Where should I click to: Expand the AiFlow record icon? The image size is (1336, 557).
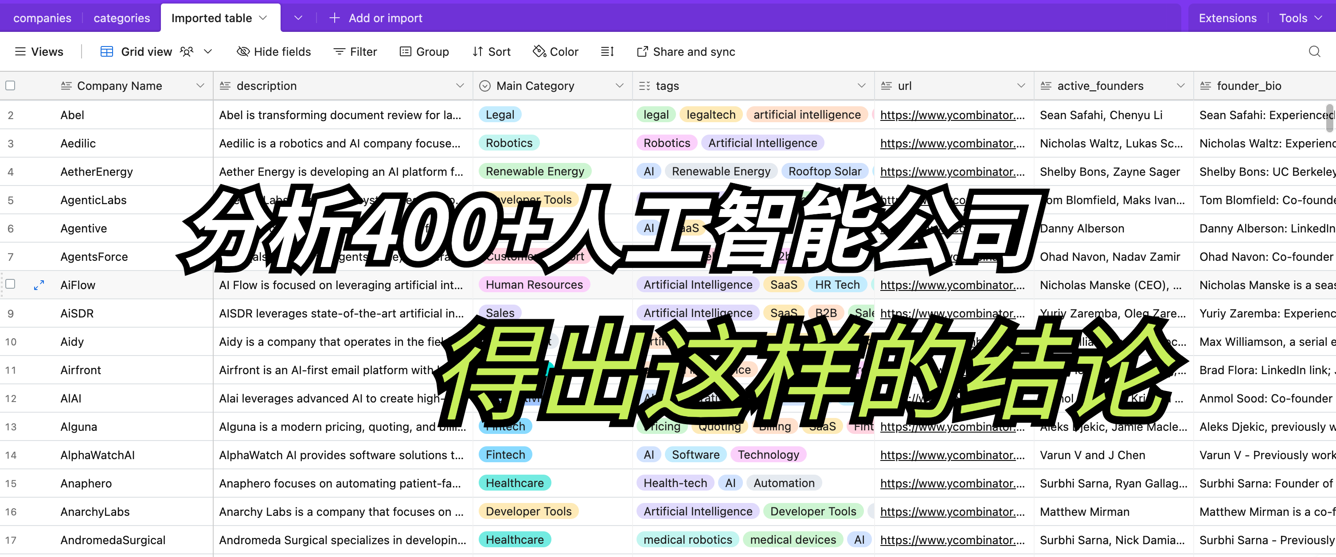pos(39,285)
